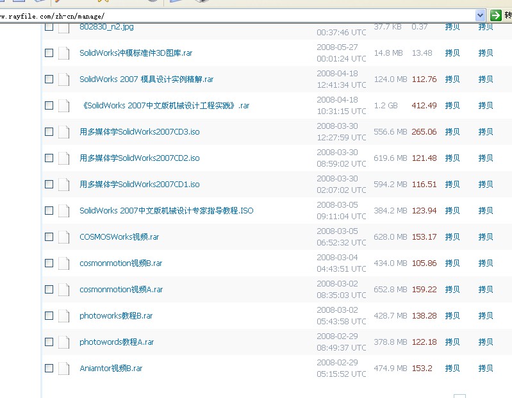Click the 2008-03-04 04:43:51 UTC date
The height and width of the screenshot is (398, 512).
tap(341, 263)
